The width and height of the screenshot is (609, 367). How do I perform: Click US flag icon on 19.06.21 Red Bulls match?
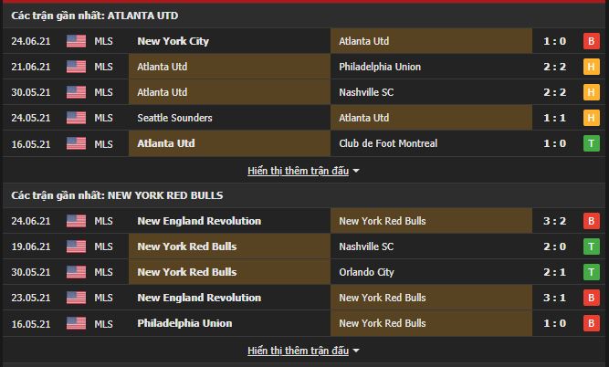tap(76, 246)
